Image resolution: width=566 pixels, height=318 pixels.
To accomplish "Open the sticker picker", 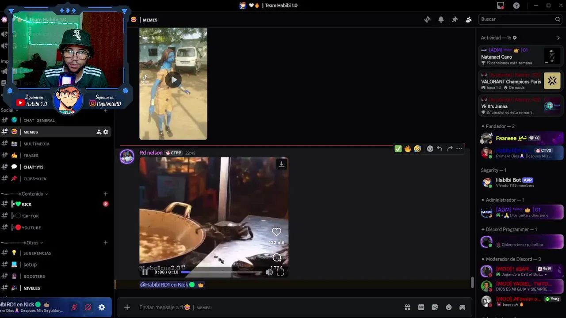I will pos(435,307).
